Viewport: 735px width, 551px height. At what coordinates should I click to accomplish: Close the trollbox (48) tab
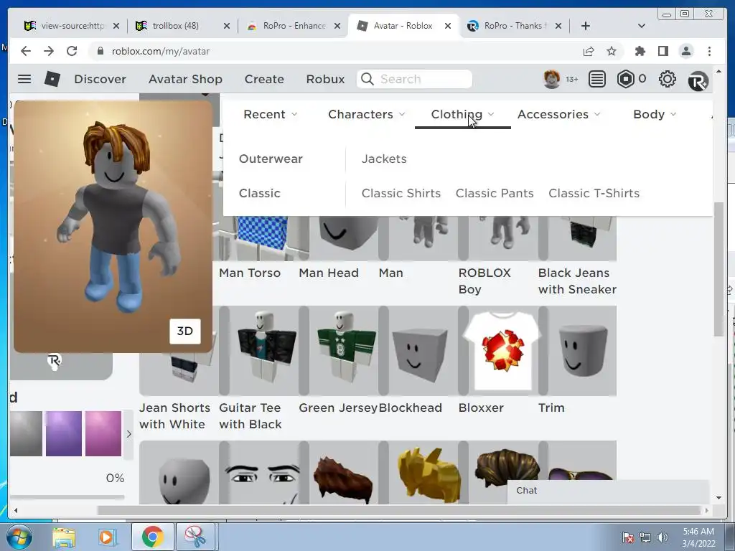tap(227, 26)
